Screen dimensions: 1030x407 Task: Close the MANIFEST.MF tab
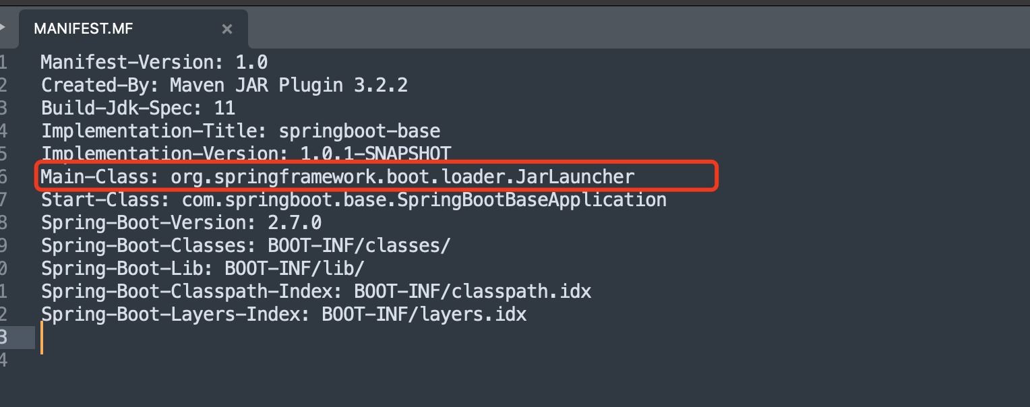[227, 29]
